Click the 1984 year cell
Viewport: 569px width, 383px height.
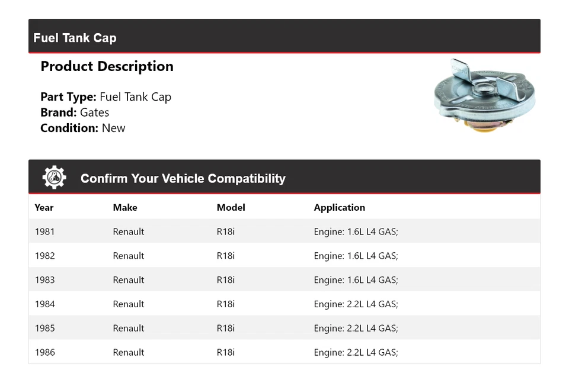pyautogui.click(x=44, y=304)
